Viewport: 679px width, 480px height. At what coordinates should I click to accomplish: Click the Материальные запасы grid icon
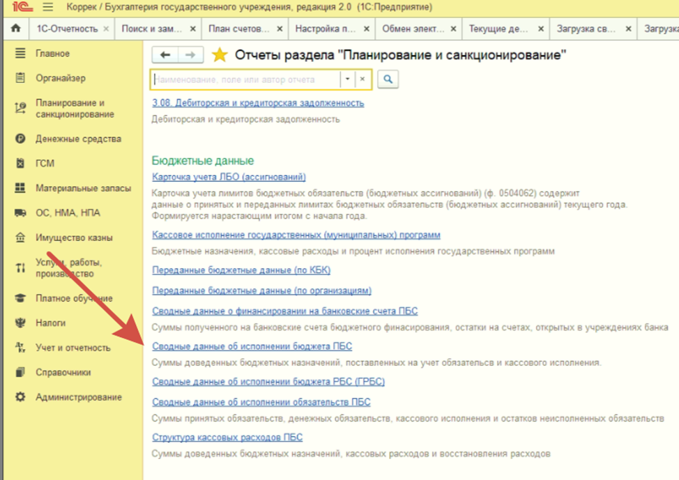(20, 188)
